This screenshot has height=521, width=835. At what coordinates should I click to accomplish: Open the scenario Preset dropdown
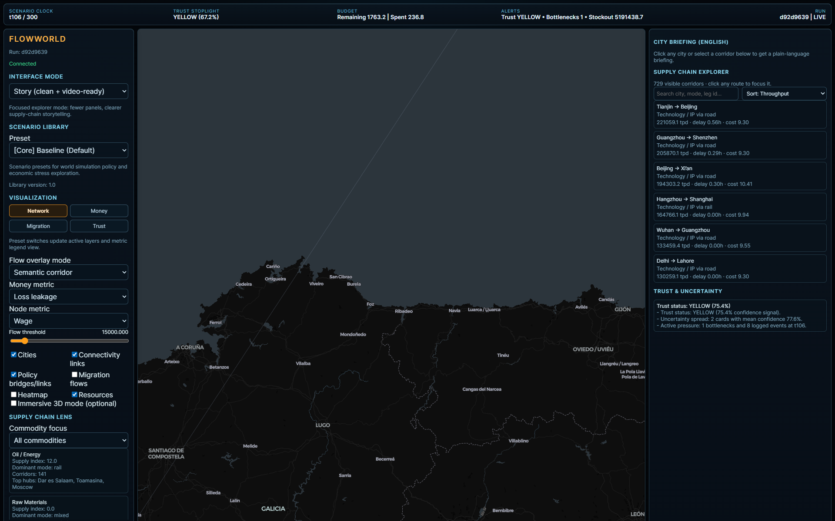click(69, 150)
